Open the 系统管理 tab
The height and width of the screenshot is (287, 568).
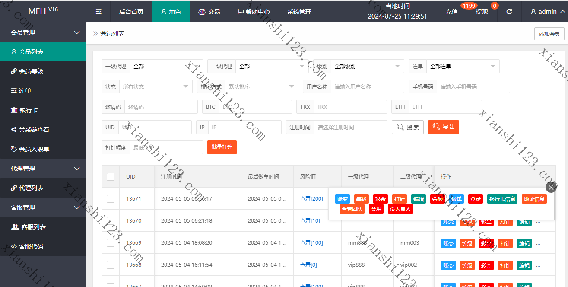pyautogui.click(x=299, y=12)
